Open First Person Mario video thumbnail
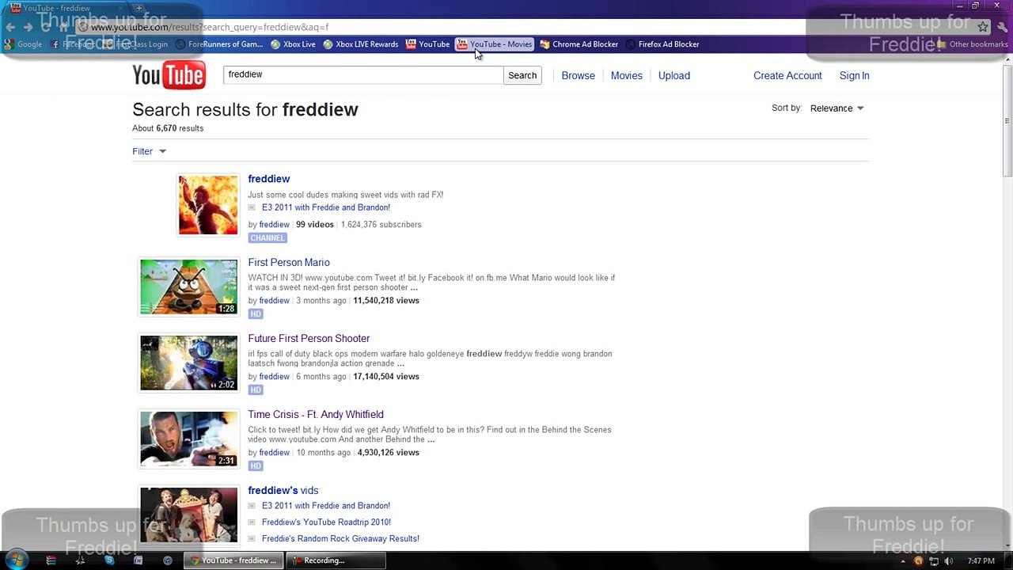The width and height of the screenshot is (1013, 570). point(188,287)
